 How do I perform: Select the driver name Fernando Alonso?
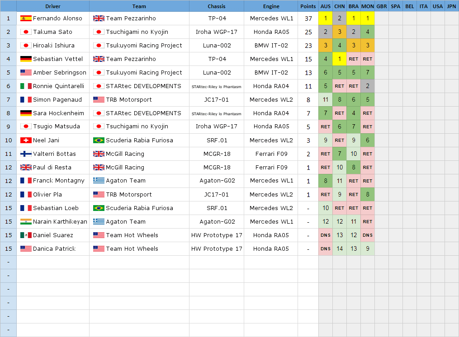pyautogui.click(x=58, y=19)
